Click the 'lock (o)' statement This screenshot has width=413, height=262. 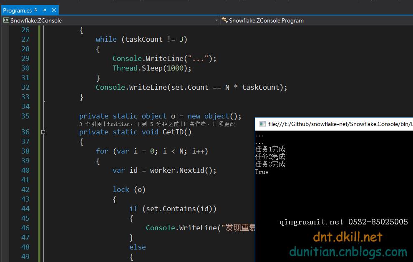point(129,189)
